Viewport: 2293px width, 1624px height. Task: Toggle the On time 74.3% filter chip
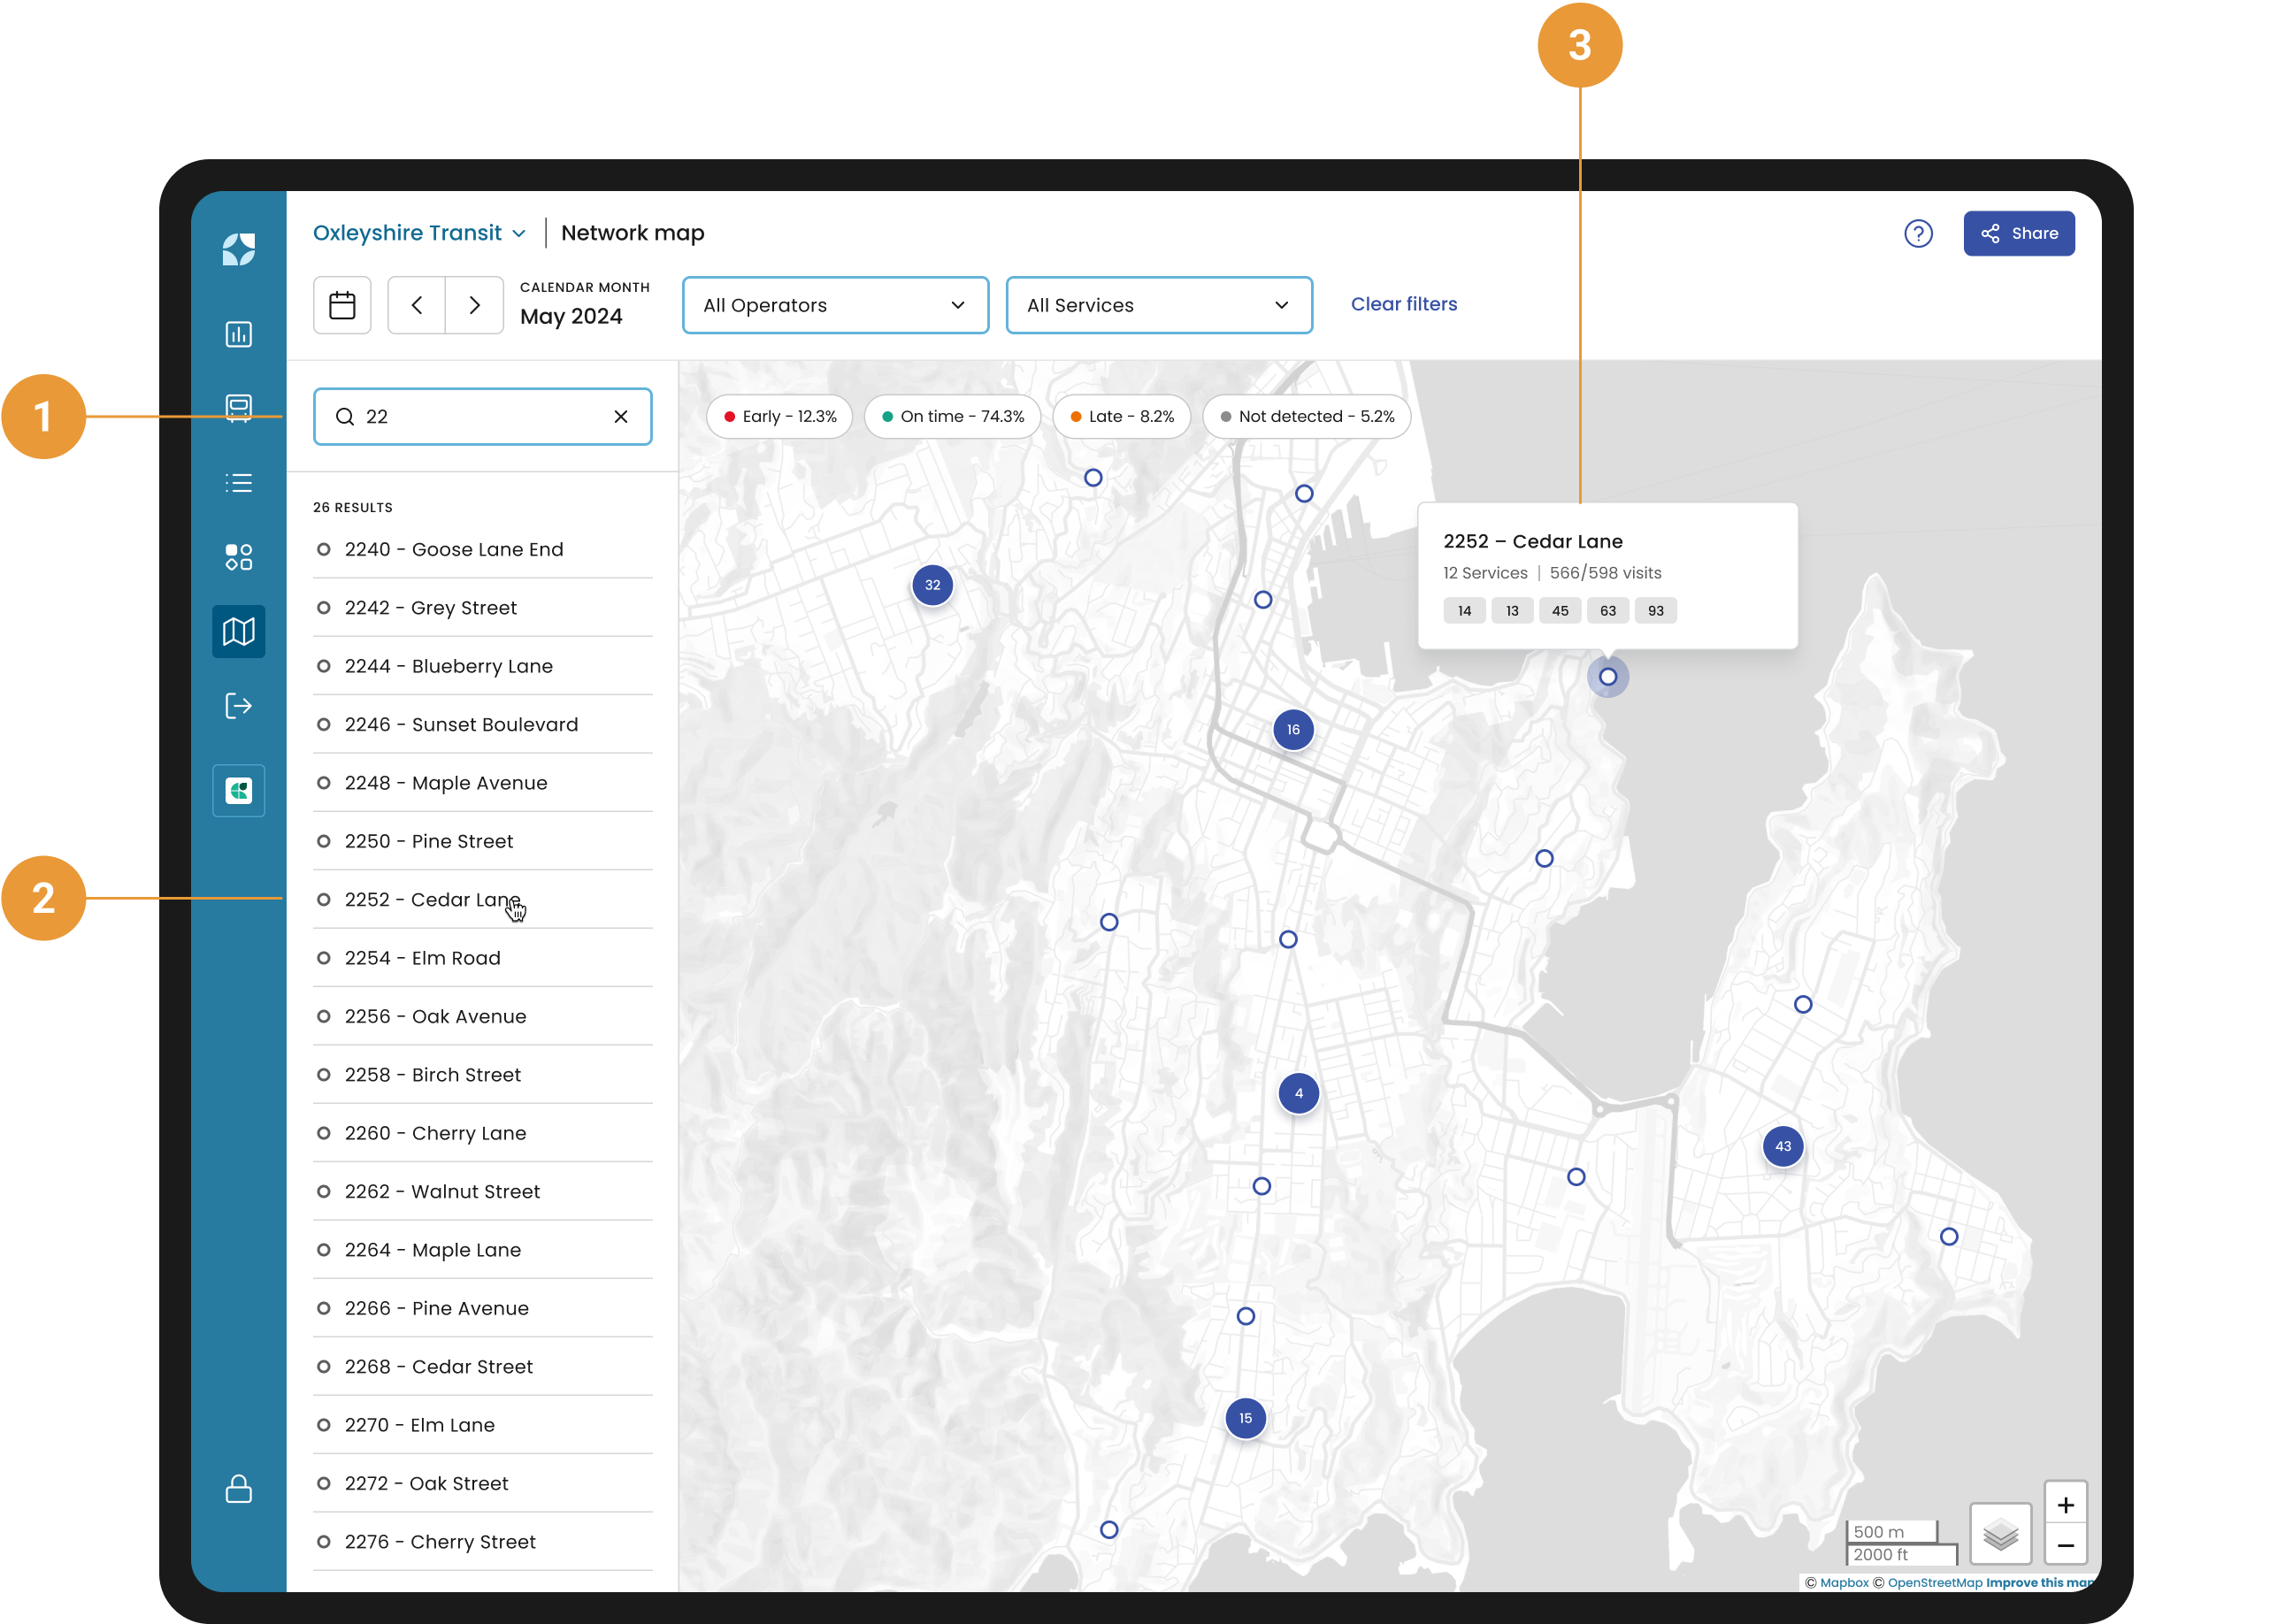point(952,416)
